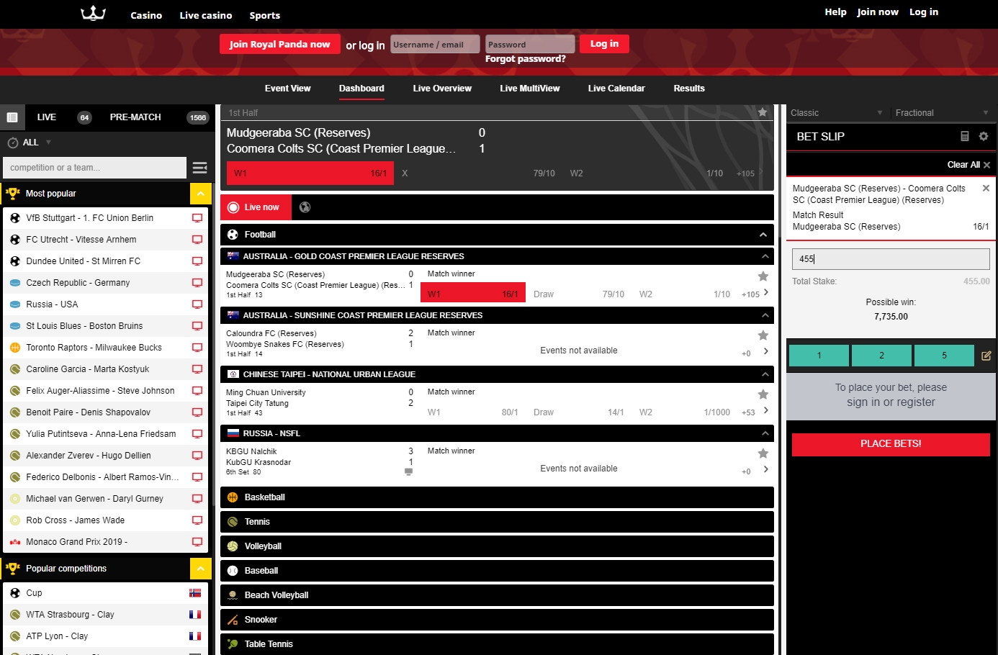The image size is (998, 655).
Task: Open the Live Calendar tab
Action: [616, 89]
